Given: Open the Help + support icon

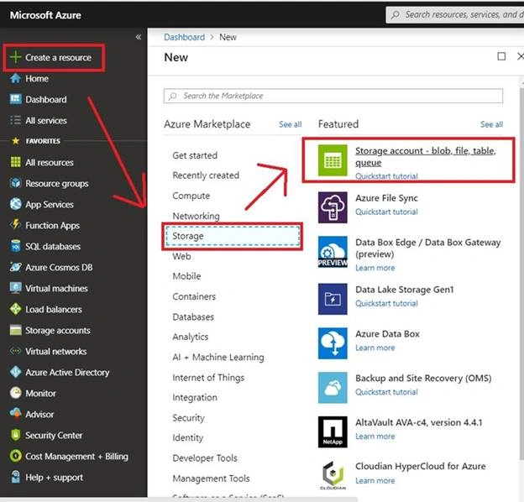Looking at the screenshot, I should pyautogui.click(x=15, y=477).
